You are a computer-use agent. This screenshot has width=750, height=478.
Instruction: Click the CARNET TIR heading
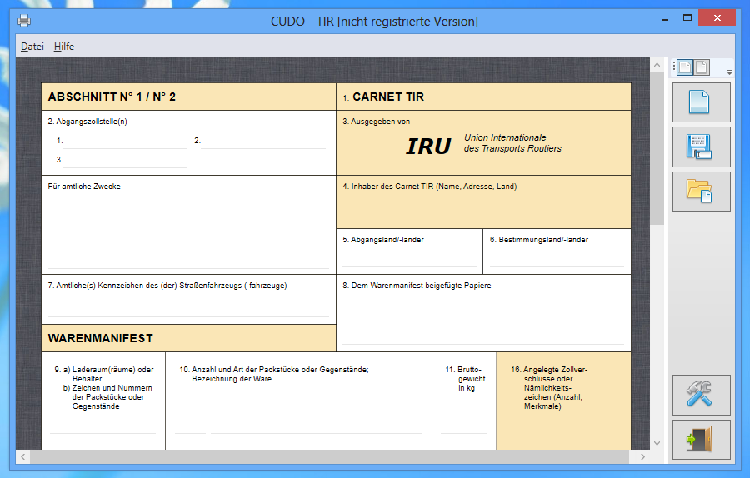coord(388,97)
